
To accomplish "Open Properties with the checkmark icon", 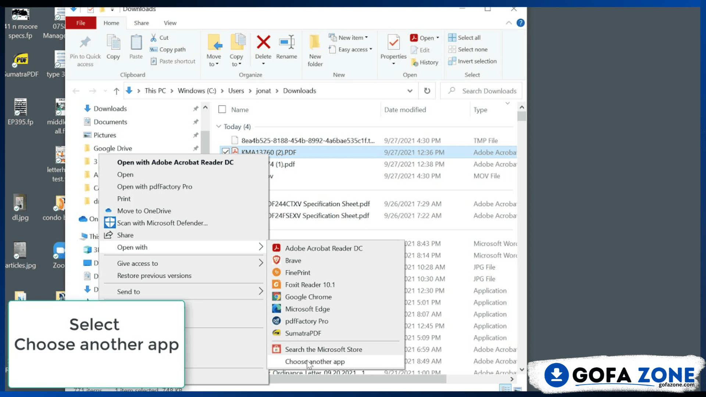I will coord(393,43).
